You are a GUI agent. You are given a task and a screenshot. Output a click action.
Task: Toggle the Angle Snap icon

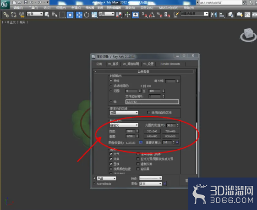point(152,15)
